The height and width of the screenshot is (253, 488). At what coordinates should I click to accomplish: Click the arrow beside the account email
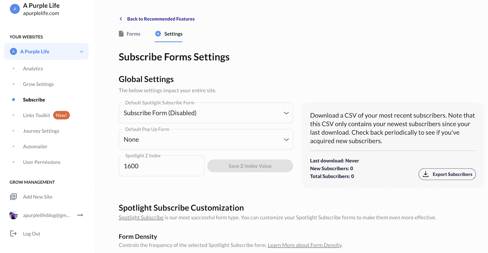pos(80,215)
